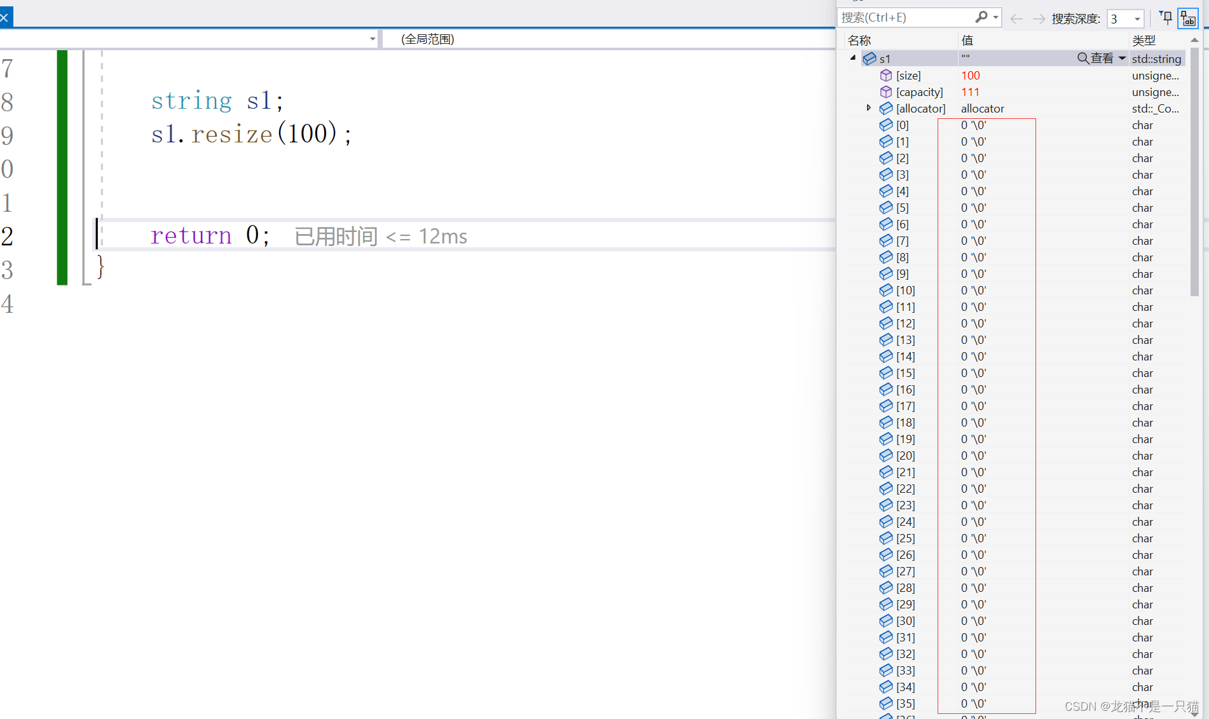Select the value cell of element [3]
1209x719 pixels.
point(974,174)
